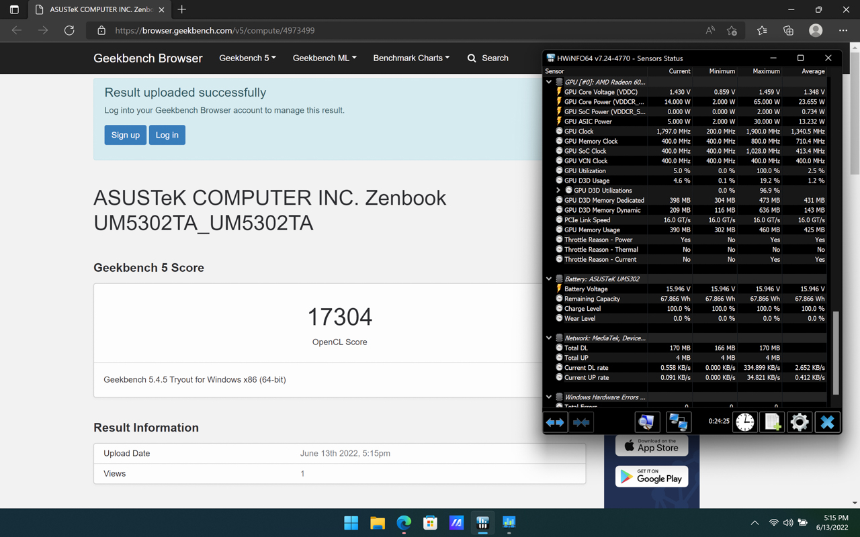Click the GPU Clock sensor icon

point(559,132)
